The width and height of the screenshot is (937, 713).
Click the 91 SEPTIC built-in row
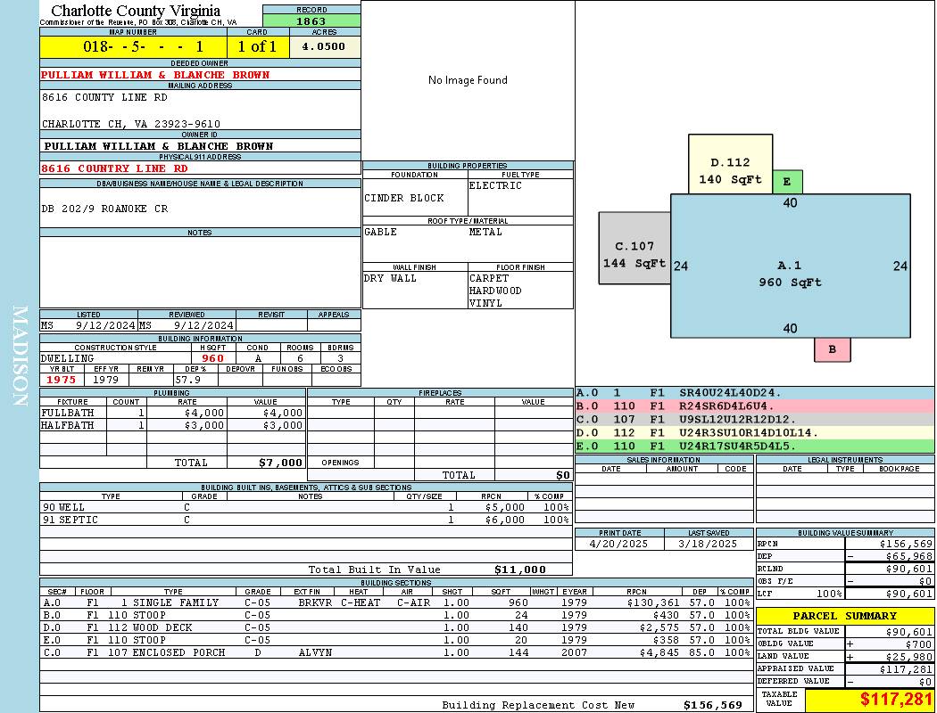coord(306,520)
